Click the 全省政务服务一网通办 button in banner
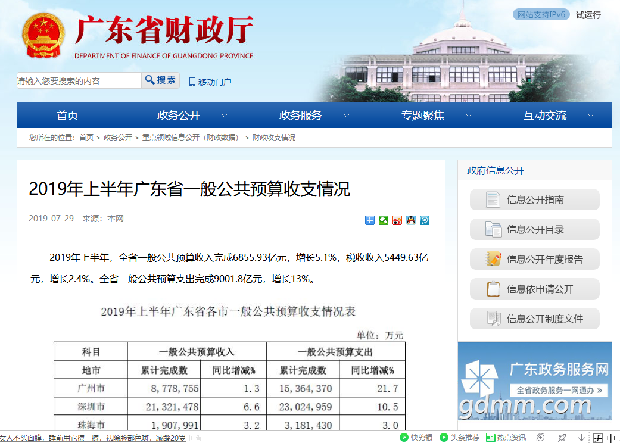 (x=559, y=391)
